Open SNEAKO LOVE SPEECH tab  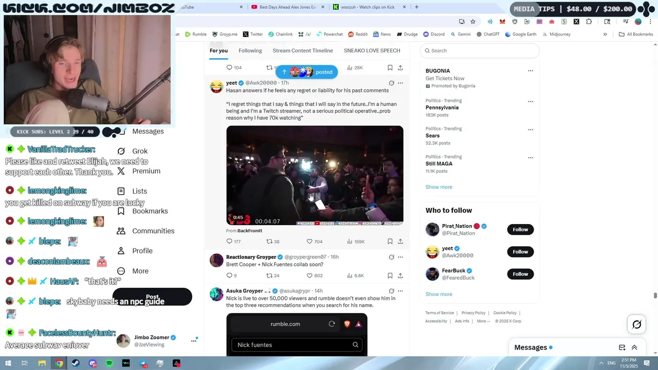tap(372, 50)
